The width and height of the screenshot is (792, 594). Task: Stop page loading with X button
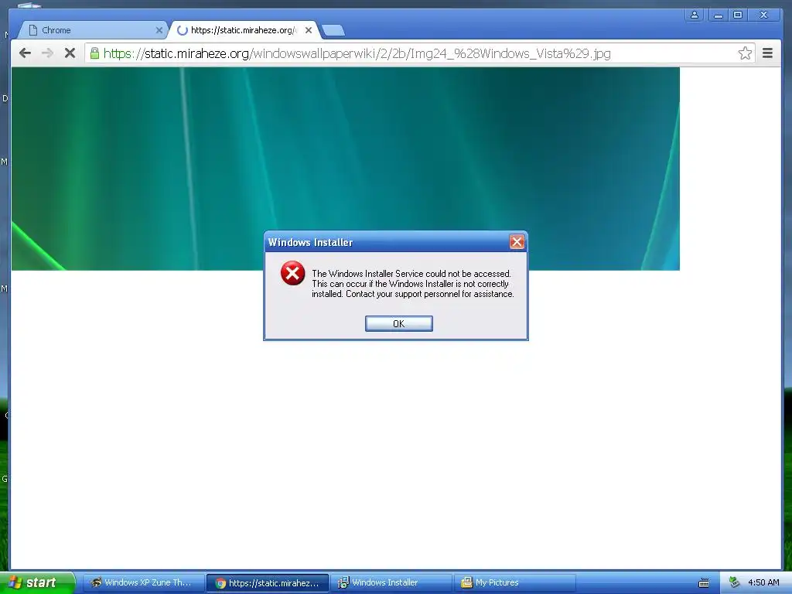click(70, 53)
